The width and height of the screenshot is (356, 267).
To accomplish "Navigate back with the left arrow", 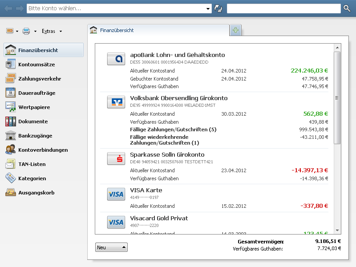I will coord(8,8).
